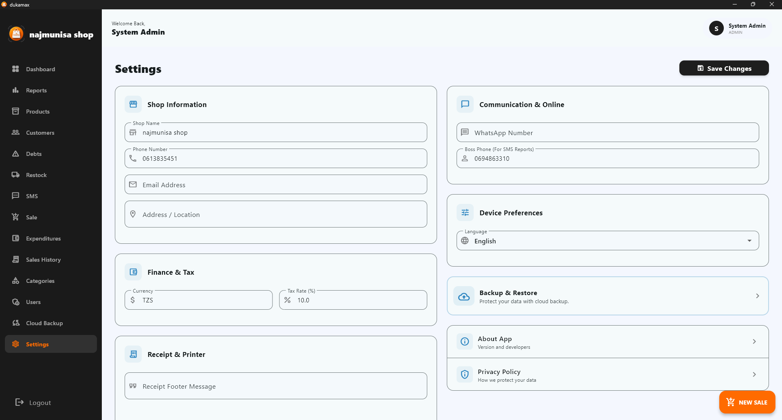Open the Backup & Restore card
782x420 pixels.
(608, 296)
